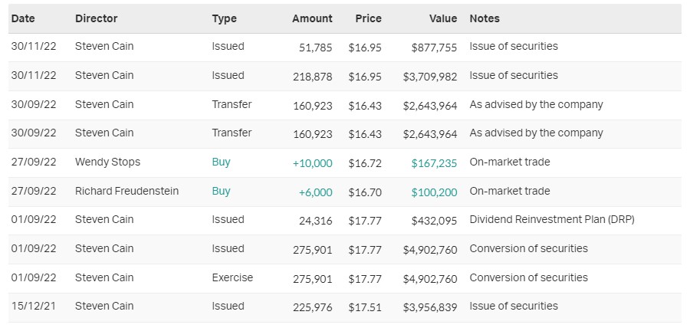The height and width of the screenshot is (328, 690).
Task: Click the $432,095 value cell
Action: point(434,220)
